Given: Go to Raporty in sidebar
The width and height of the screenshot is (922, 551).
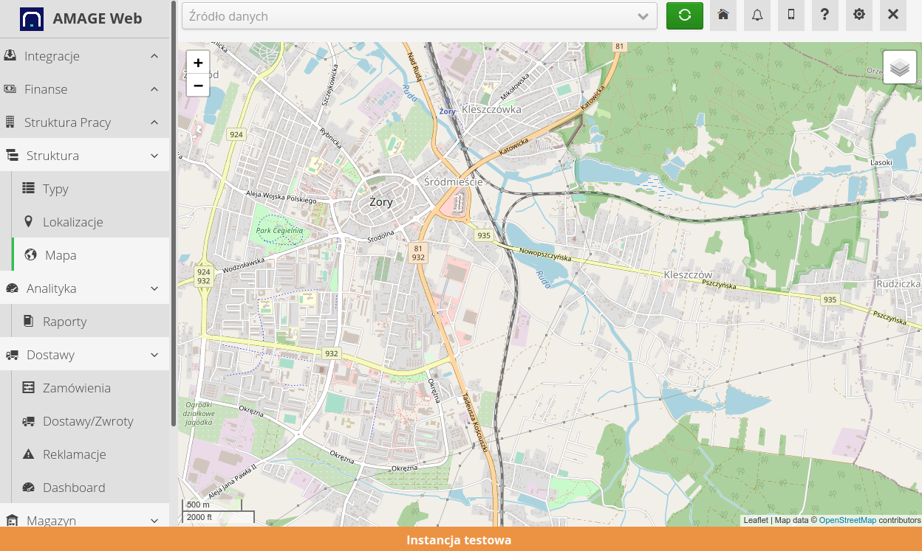Looking at the screenshot, I should [64, 322].
